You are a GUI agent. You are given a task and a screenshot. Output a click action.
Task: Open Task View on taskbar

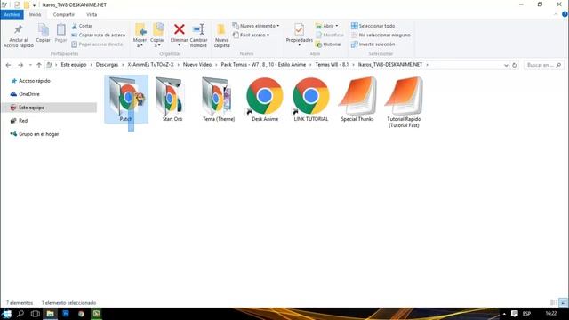36,314
